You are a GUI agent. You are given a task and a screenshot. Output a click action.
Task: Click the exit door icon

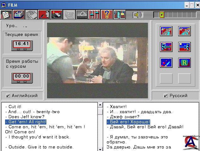tap(120, 15)
